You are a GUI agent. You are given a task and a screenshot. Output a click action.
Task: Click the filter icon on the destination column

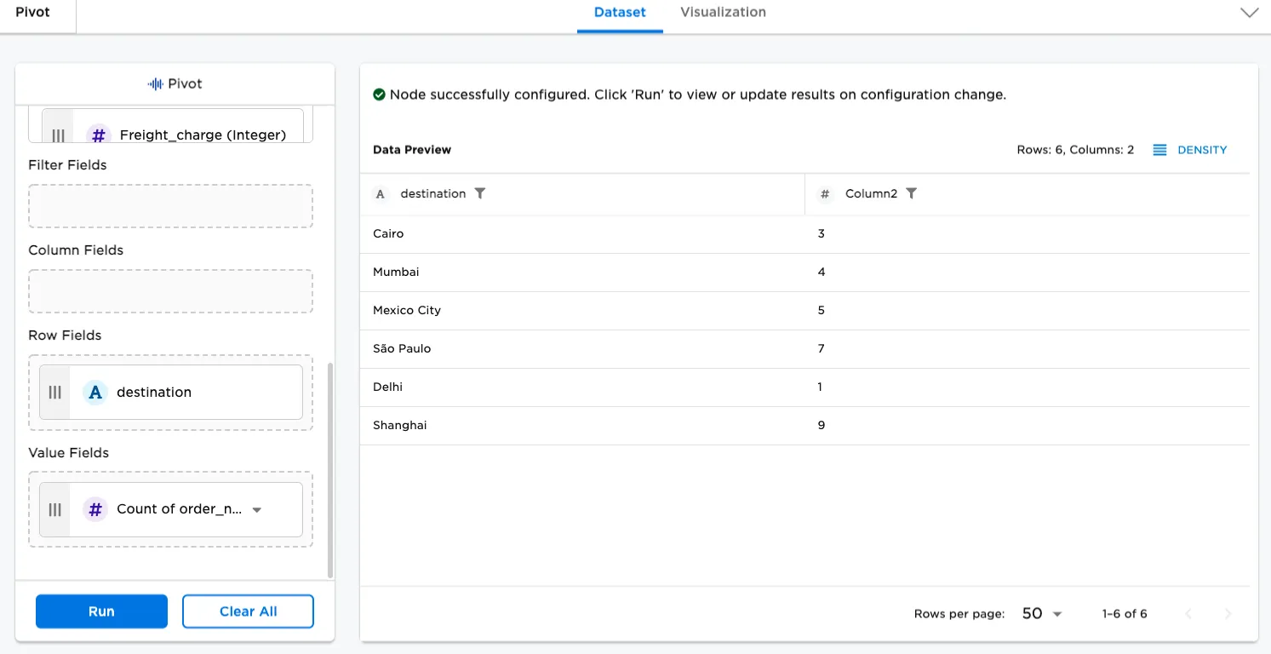481,193
